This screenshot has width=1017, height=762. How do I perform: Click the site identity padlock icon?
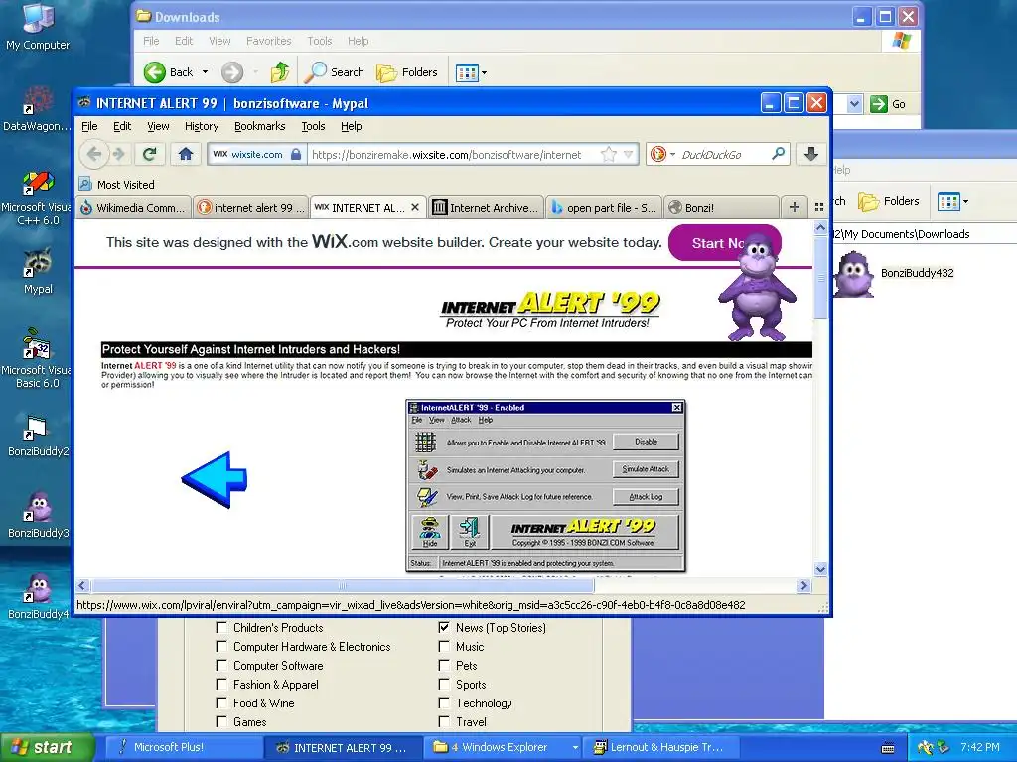[x=296, y=154]
